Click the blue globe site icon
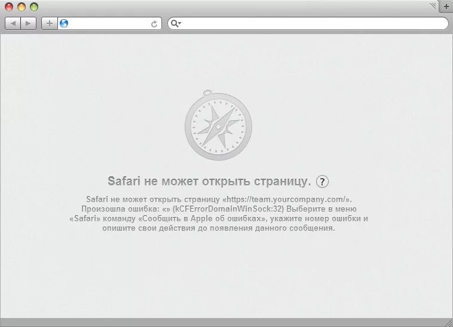The height and width of the screenshot is (327, 453). click(x=64, y=23)
